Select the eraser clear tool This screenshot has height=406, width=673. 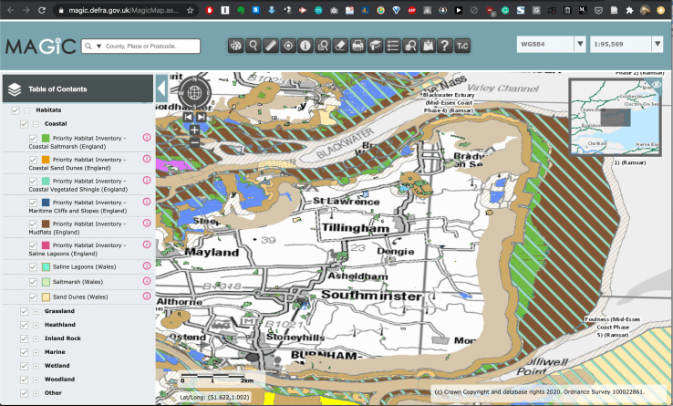[x=340, y=46]
